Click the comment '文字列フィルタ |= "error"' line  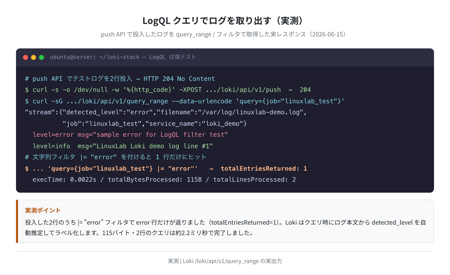(115, 157)
